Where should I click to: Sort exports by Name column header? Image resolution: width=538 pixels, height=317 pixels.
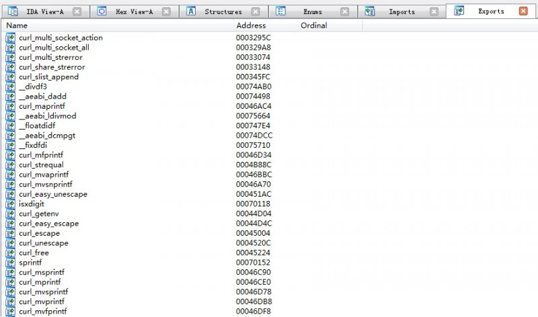pos(117,26)
